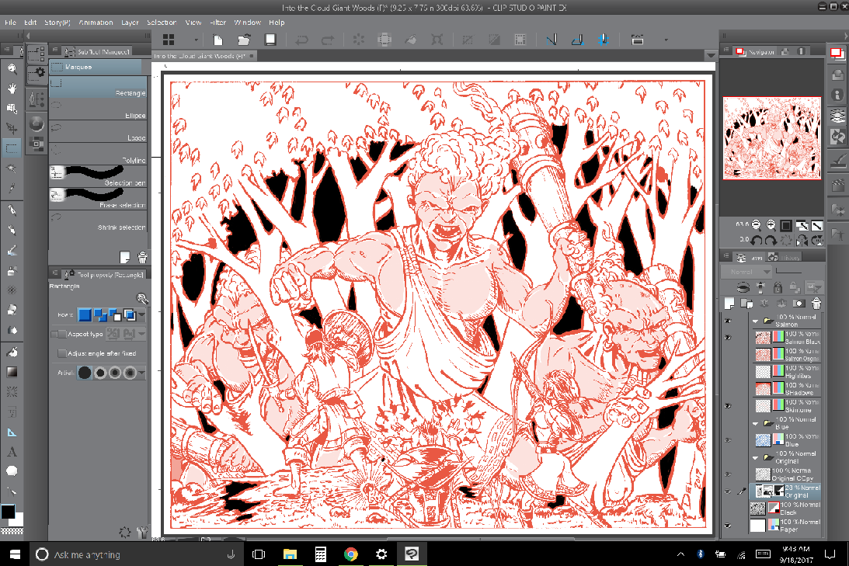Select the Navigator tab
This screenshot has height=566, width=849.
pos(755,51)
